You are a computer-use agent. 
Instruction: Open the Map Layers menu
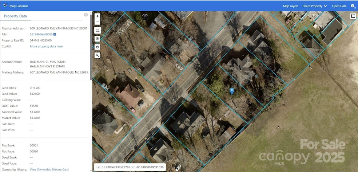290,6
